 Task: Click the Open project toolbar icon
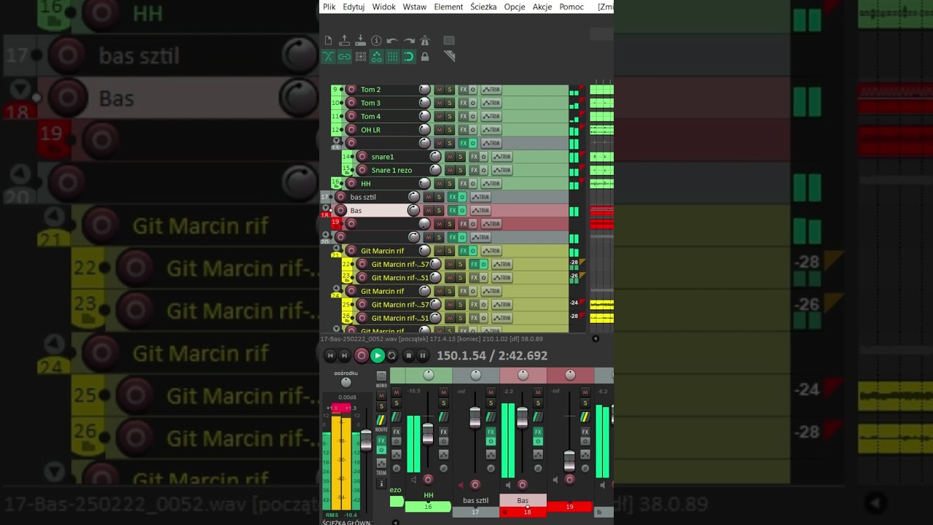click(344, 41)
